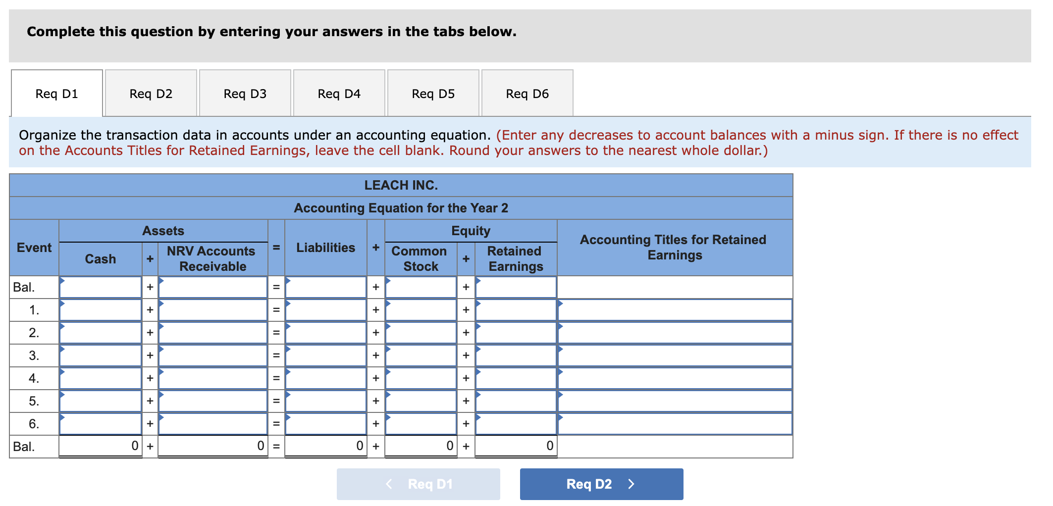The height and width of the screenshot is (506, 1053).
Task: Click the Cash cell for Event 6
Action: tap(101, 423)
